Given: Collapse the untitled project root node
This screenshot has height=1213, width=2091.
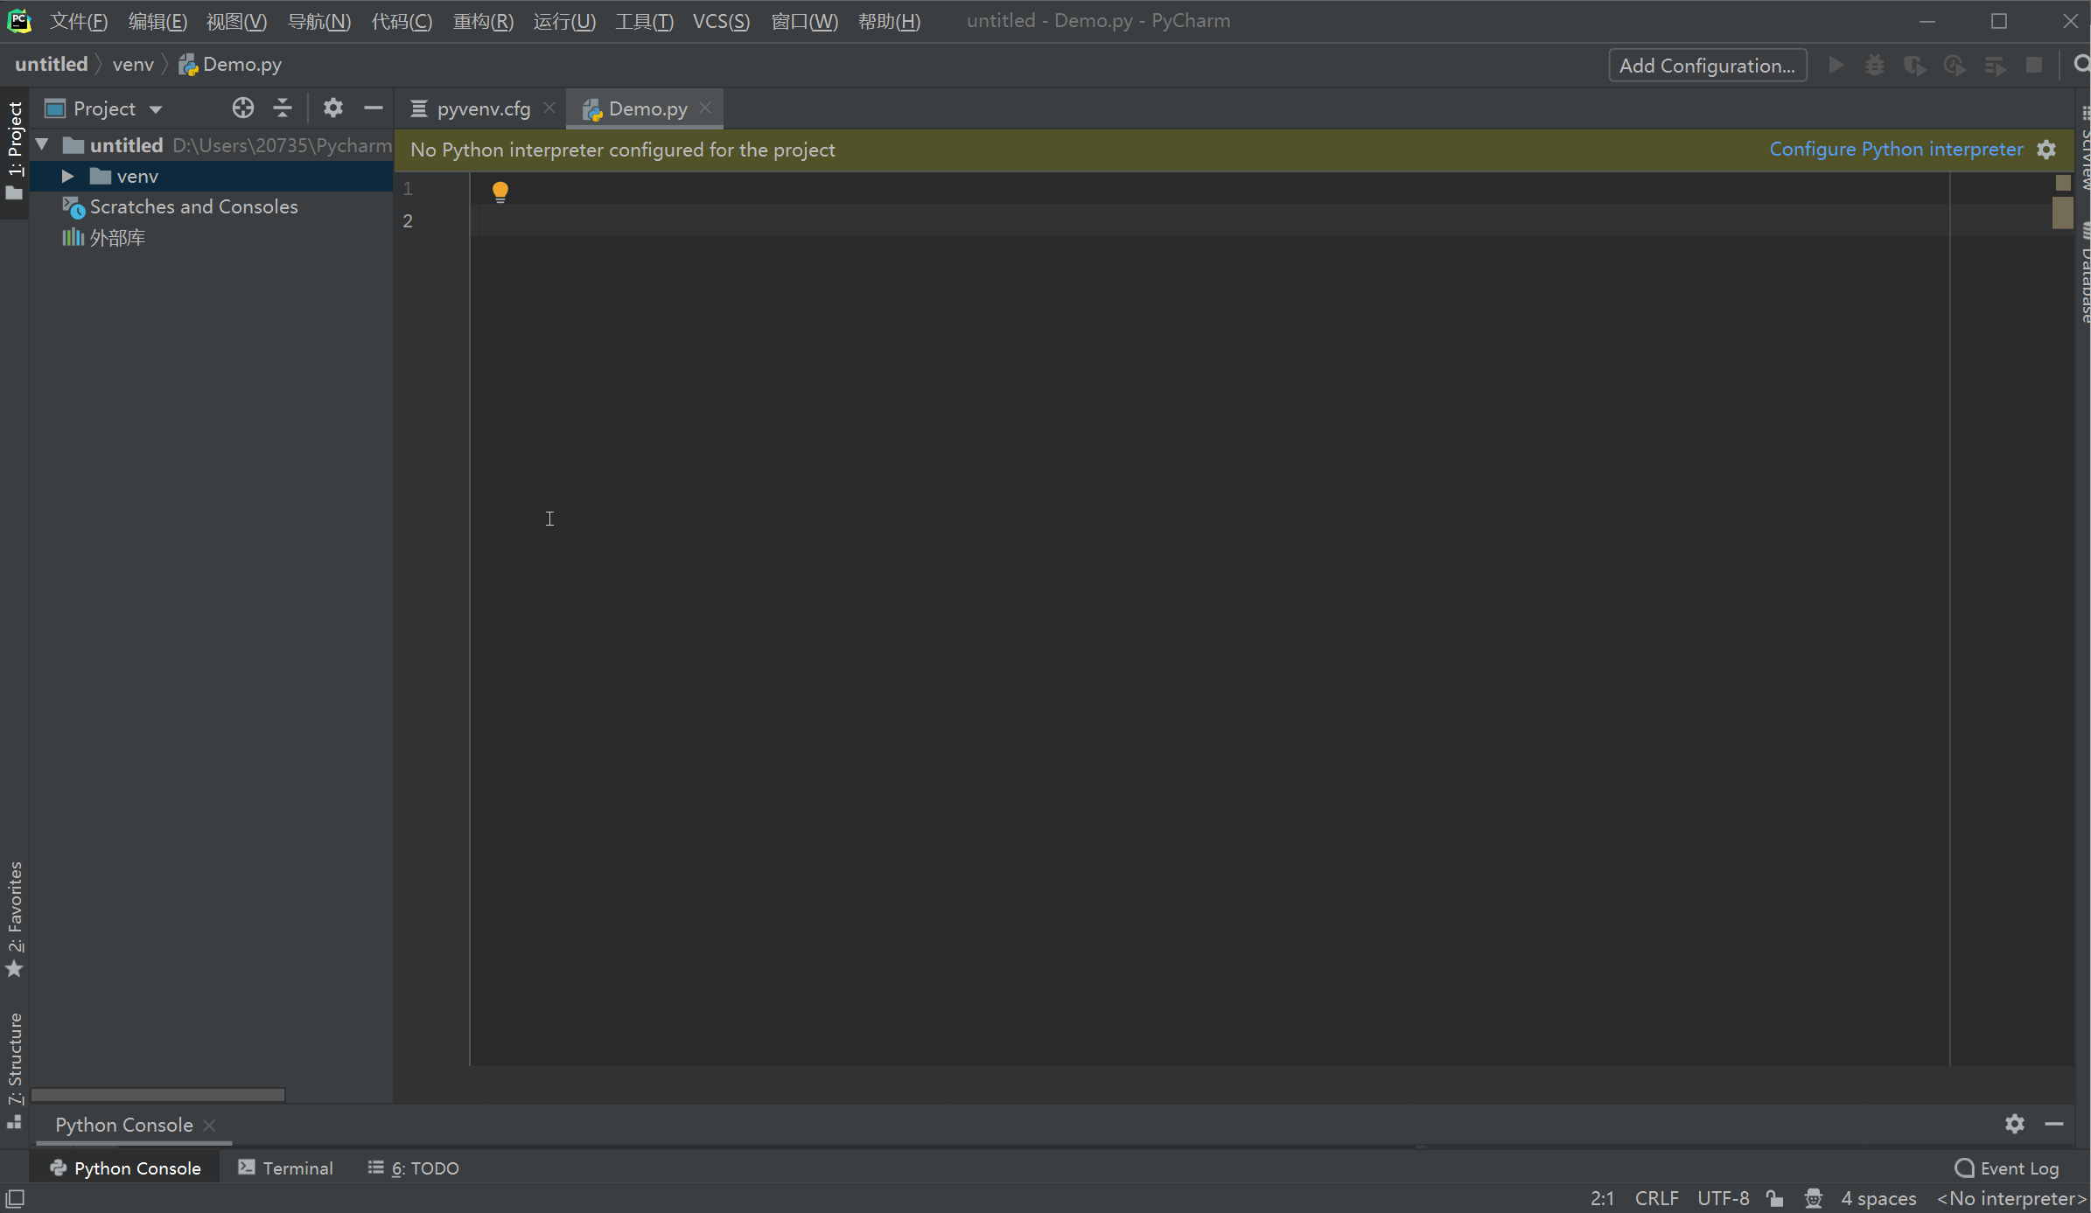Looking at the screenshot, I should click(x=40, y=145).
